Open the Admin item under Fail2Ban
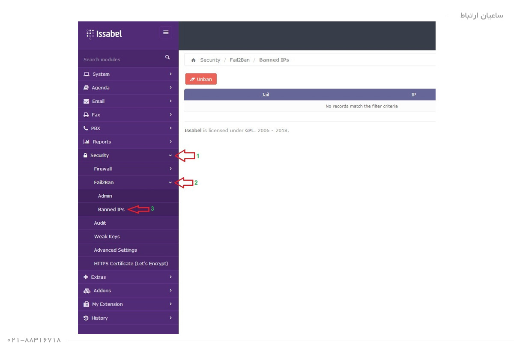The width and height of the screenshot is (514, 351). (x=105, y=196)
